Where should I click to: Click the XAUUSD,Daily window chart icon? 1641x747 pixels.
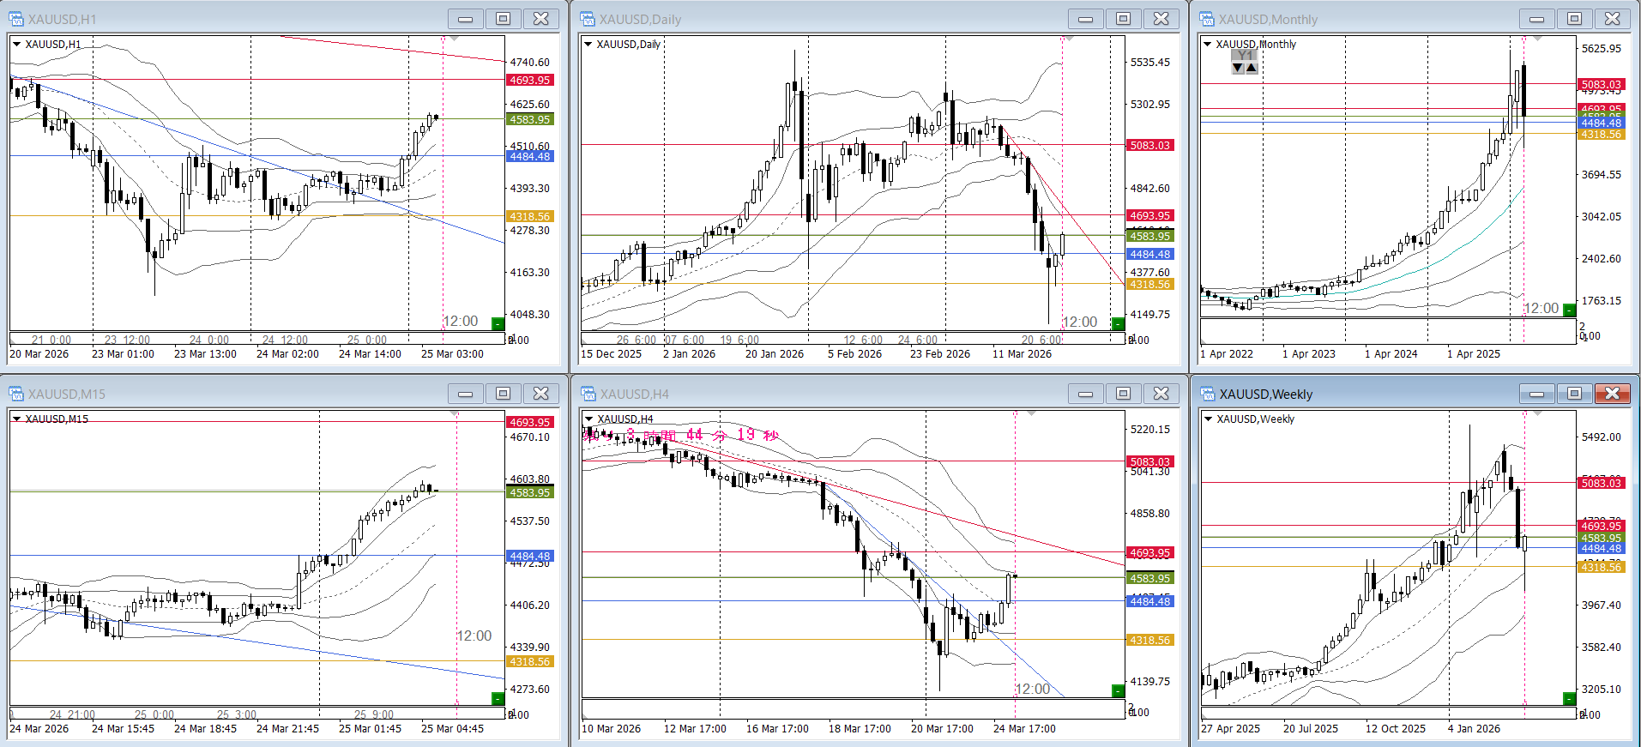click(x=588, y=19)
